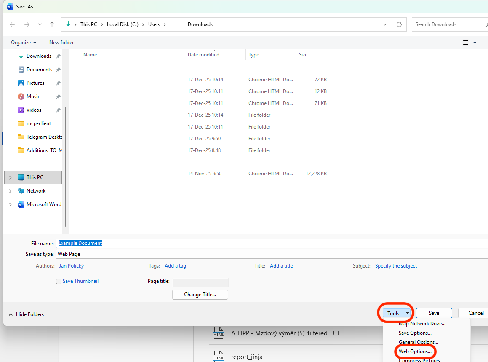
Task: Click the Up one level arrow
Action: (52, 24)
